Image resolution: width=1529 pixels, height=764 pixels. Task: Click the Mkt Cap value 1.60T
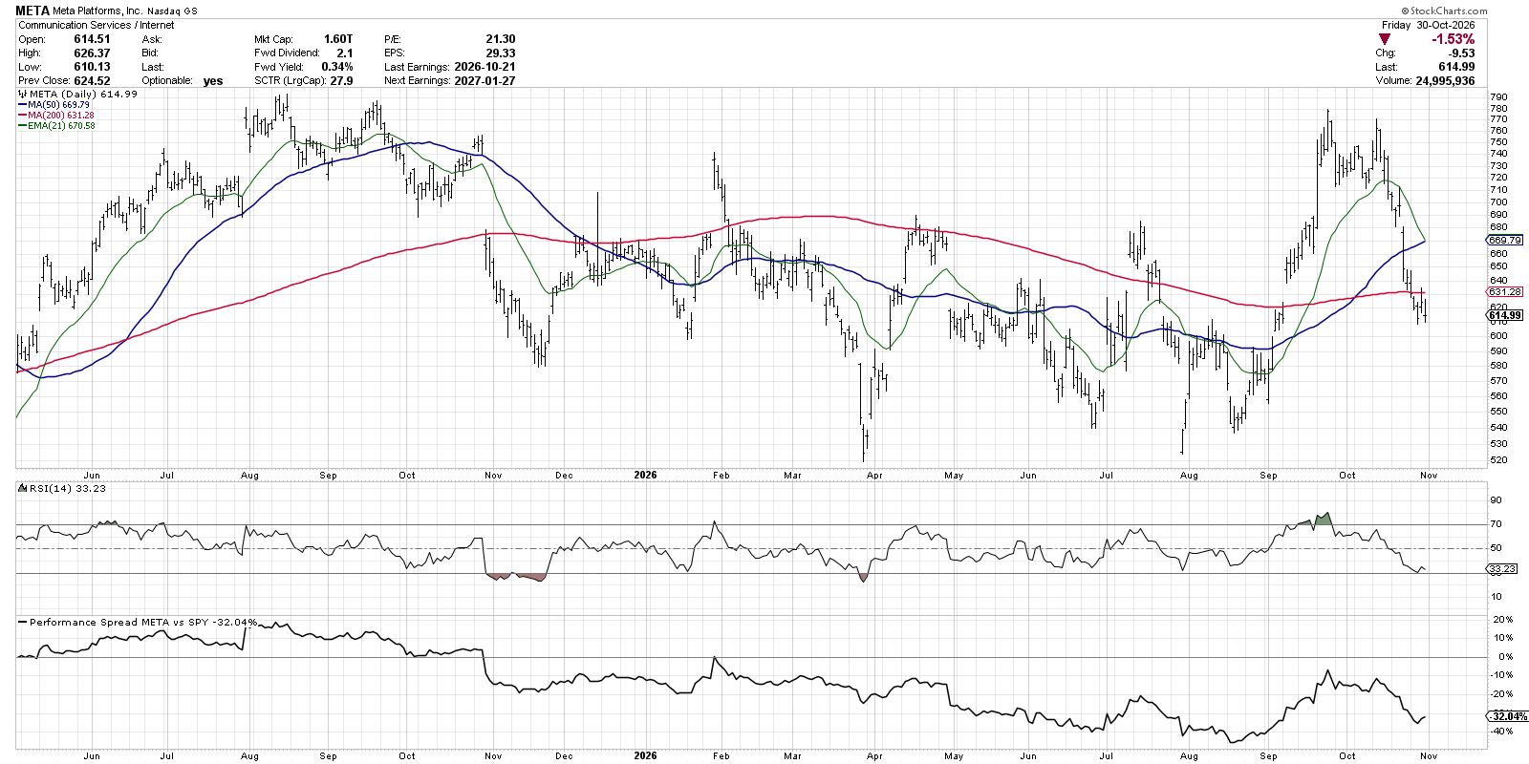point(338,39)
